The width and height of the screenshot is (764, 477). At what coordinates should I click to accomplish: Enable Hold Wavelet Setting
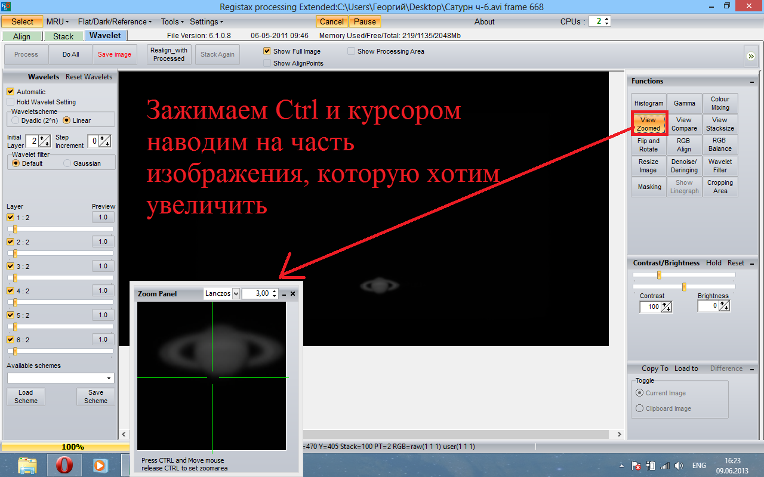(10, 102)
